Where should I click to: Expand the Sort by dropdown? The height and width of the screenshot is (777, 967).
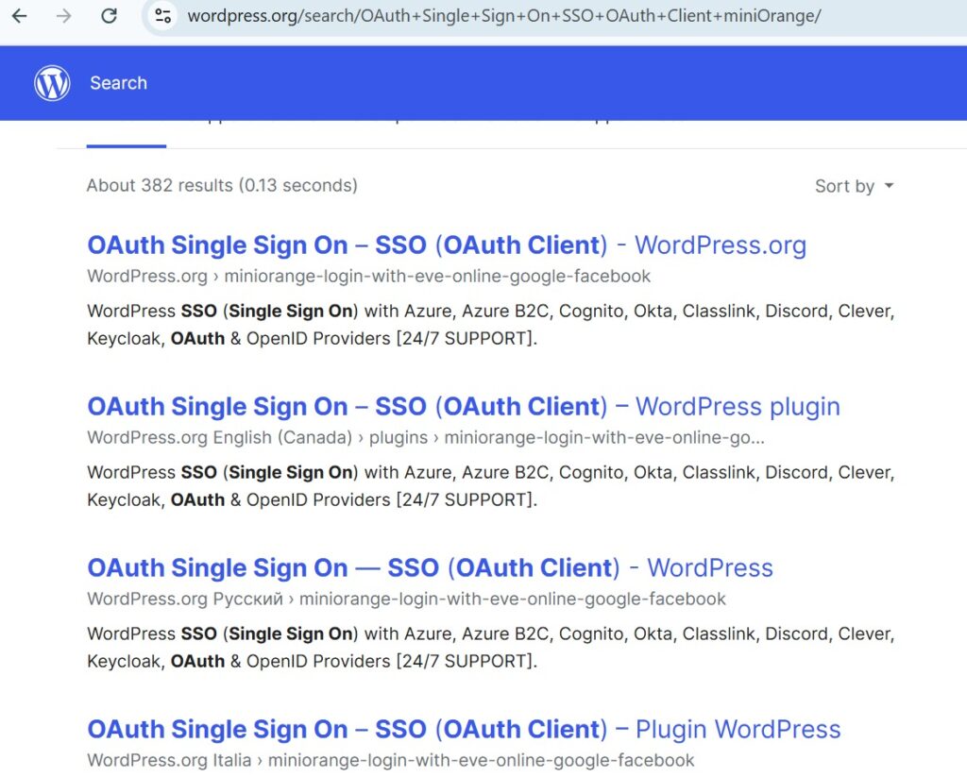[854, 186]
